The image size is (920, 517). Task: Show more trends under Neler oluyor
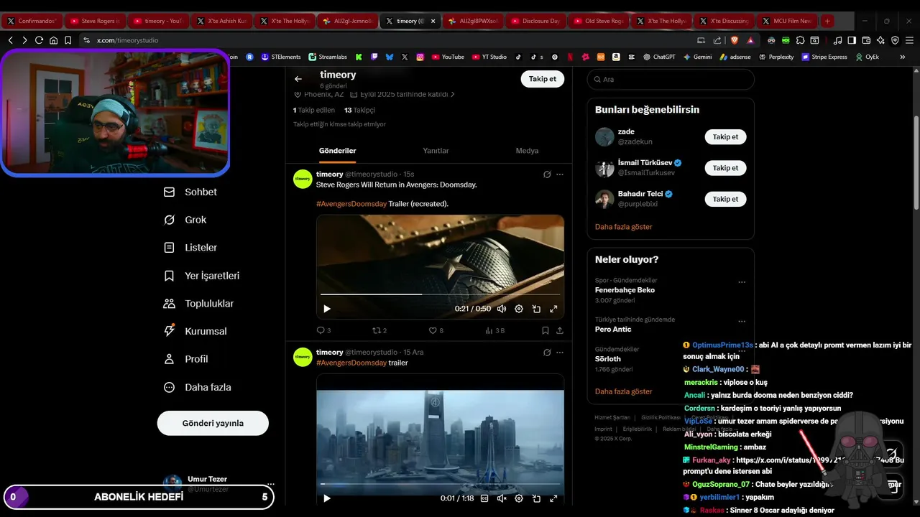[623, 391]
